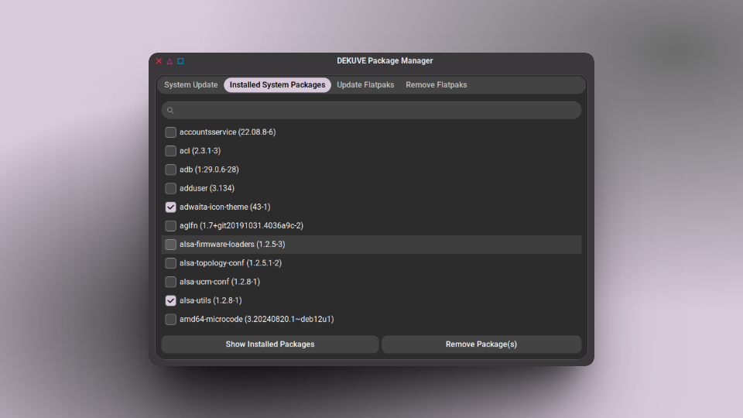Uncheck the alsa-utils (1.2.8-1) checkbox
The image size is (743, 418).
[170, 300]
